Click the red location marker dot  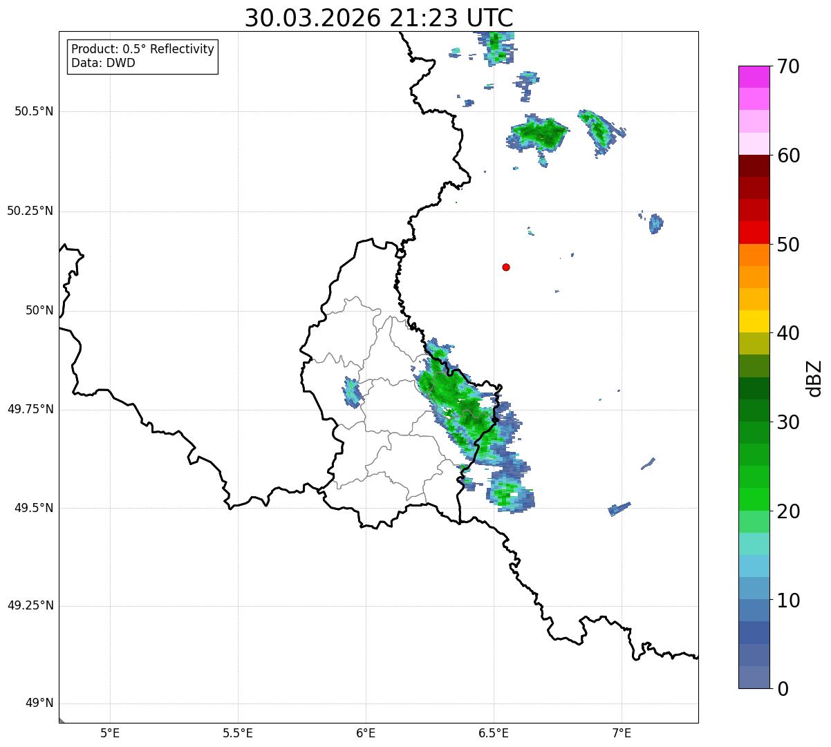click(506, 267)
